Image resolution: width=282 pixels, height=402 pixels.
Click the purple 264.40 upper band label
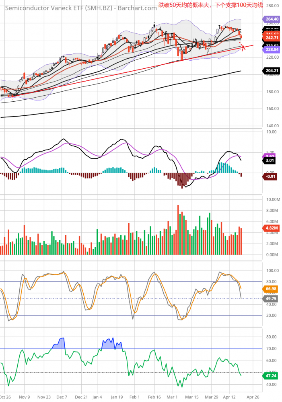270,19
